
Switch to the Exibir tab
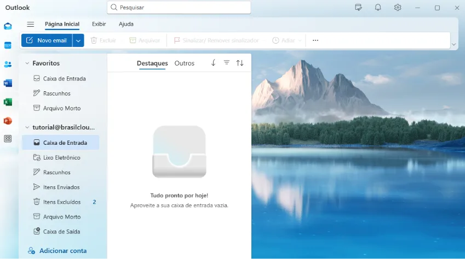point(99,24)
